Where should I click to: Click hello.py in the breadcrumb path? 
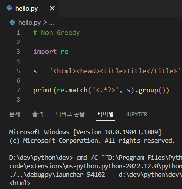pyautogui.click(x=29, y=22)
